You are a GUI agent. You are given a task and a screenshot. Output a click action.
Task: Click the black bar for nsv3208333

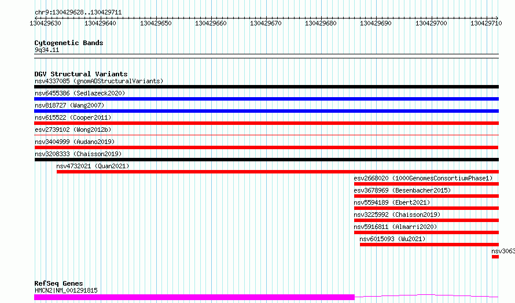(x=266, y=160)
